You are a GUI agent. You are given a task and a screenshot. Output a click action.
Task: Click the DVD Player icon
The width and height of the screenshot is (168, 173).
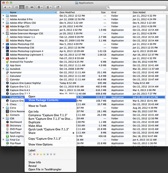click(x=7, y=129)
